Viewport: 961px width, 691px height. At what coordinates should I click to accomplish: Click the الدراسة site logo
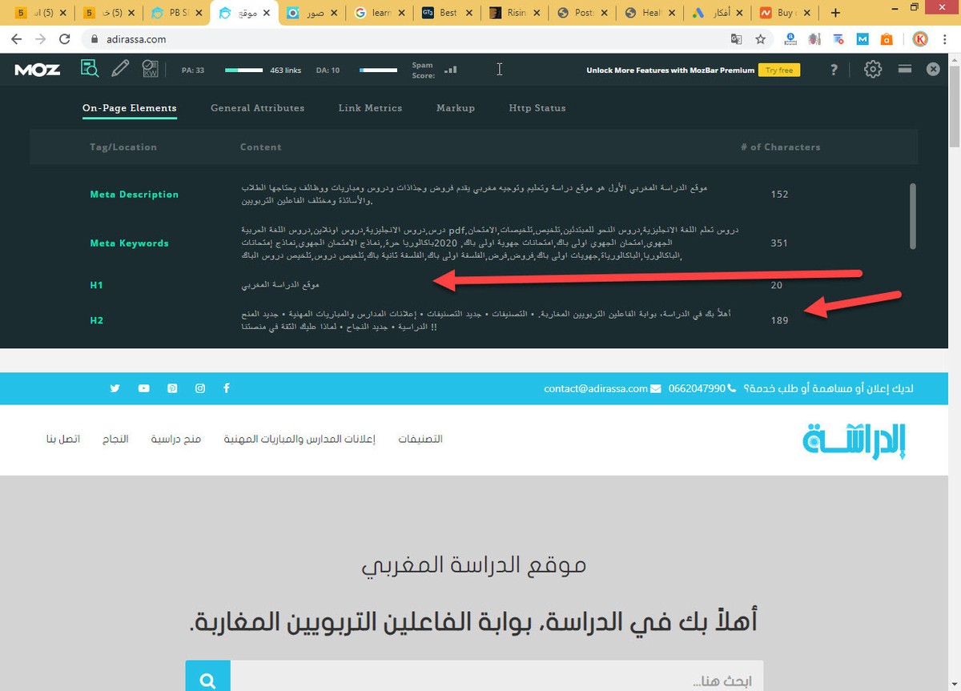856,440
